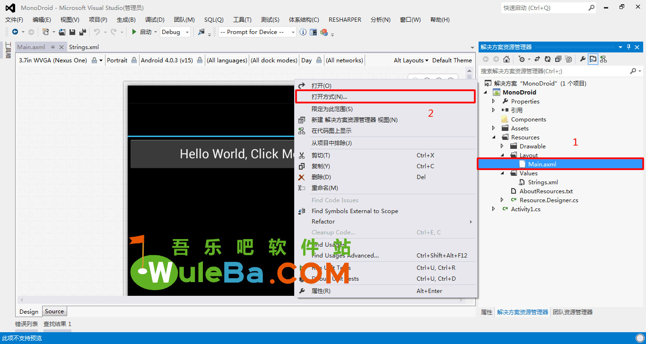Click the Home icon in Solution Explorer

click(506, 59)
